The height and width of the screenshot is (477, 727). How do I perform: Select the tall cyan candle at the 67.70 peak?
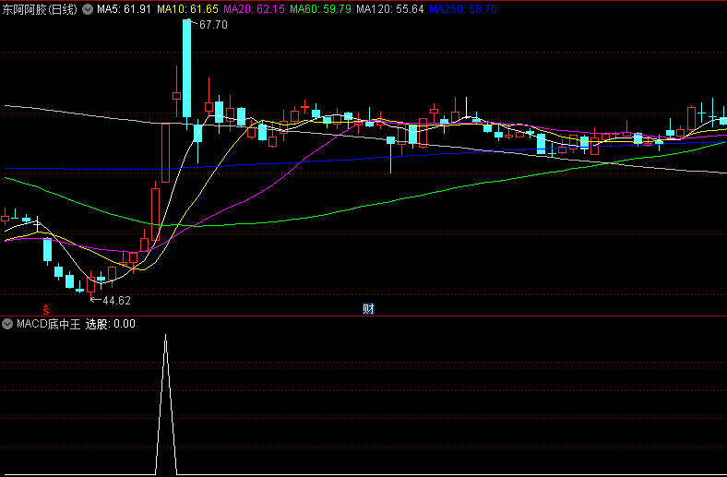pos(187,68)
